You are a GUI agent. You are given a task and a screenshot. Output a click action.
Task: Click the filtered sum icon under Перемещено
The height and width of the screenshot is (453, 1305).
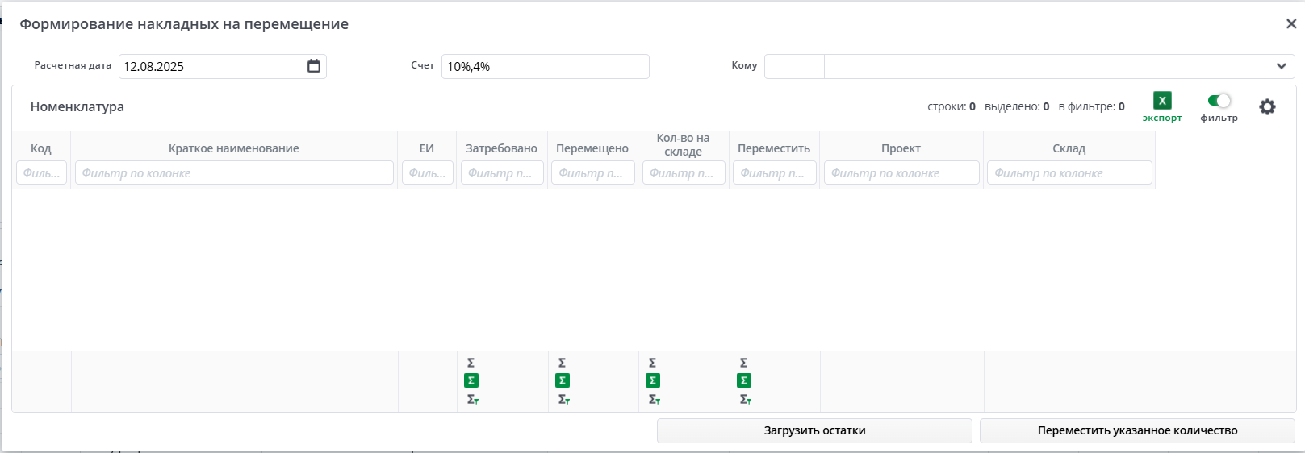[563, 399]
